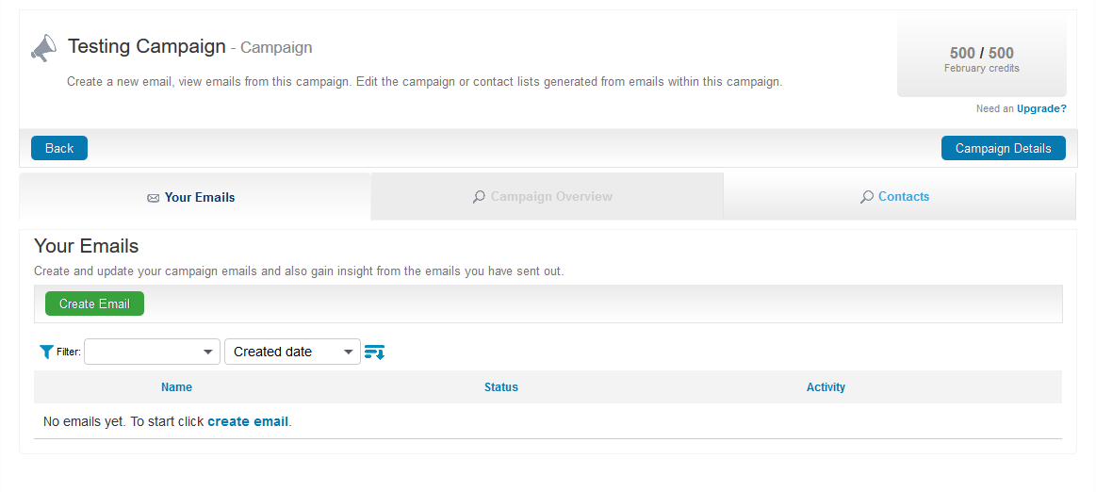Sort by the Name column header

pyautogui.click(x=176, y=387)
